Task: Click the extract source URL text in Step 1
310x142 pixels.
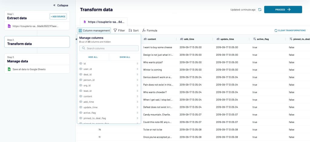Action: pyautogui.click(x=36, y=26)
